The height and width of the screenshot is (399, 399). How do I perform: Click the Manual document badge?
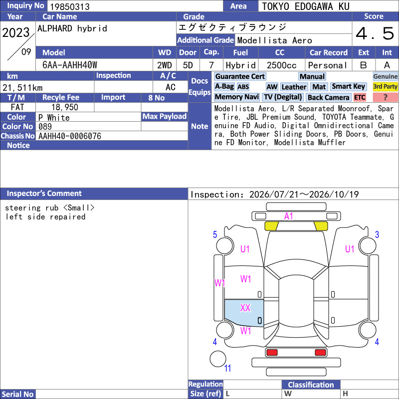(x=312, y=76)
